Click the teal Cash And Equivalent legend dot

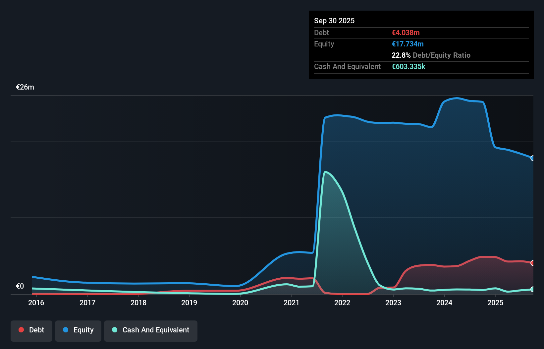(115, 330)
